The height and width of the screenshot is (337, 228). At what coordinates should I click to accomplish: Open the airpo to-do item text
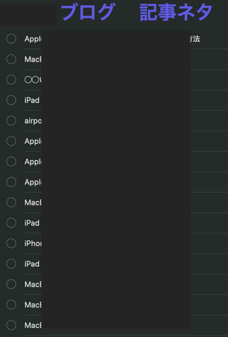pyautogui.click(x=33, y=121)
